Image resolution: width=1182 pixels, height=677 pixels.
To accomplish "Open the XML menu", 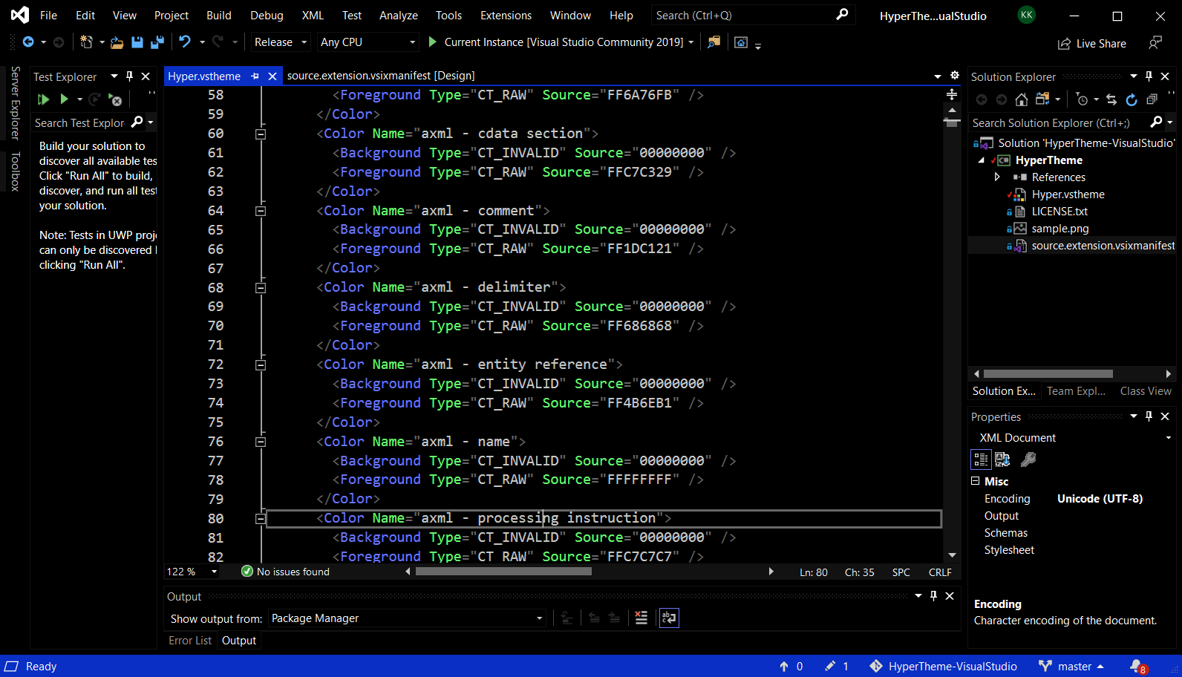I will pyautogui.click(x=313, y=15).
